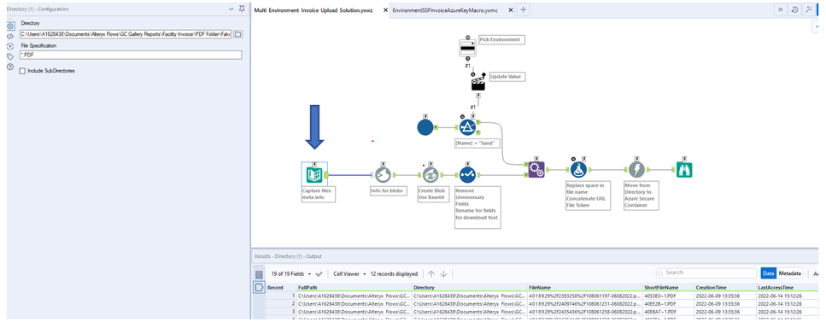Switch to Multi Environment Invoice Upload Solution tab
The width and height of the screenshot is (826, 328).
click(314, 10)
